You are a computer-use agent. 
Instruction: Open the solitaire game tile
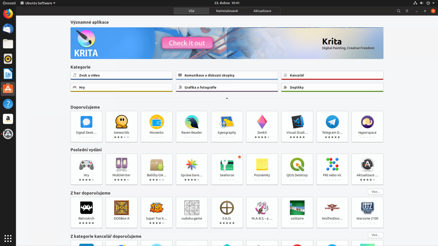tap(297, 212)
